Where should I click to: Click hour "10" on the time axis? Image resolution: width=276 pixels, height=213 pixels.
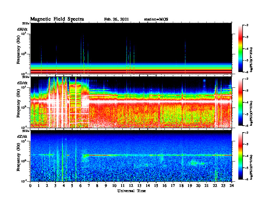(114, 186)
